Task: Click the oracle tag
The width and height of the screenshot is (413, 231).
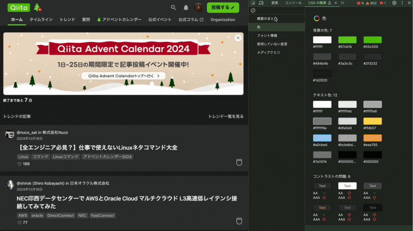Action: click(x=37, y=215)
